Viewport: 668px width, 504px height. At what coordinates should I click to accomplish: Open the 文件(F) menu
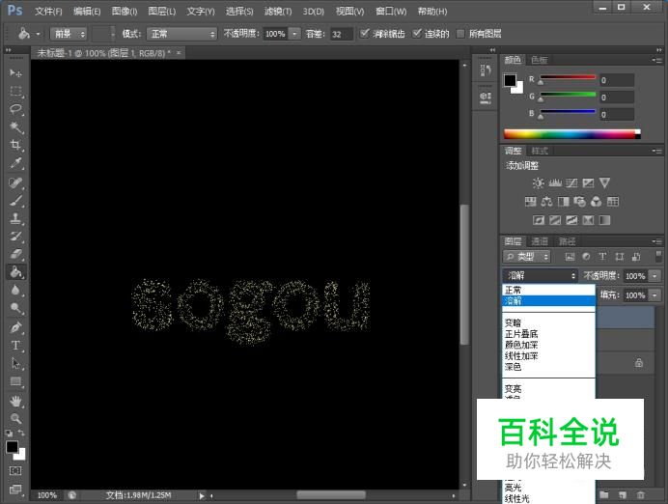[x=48, y=11]
